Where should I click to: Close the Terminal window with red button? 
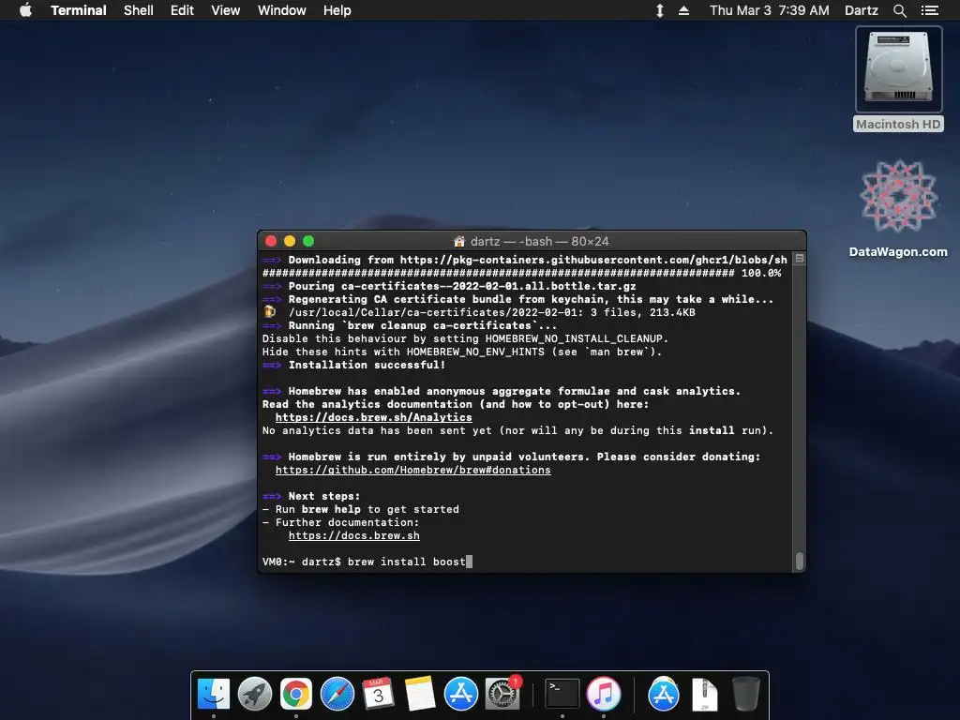pos(271,241)
